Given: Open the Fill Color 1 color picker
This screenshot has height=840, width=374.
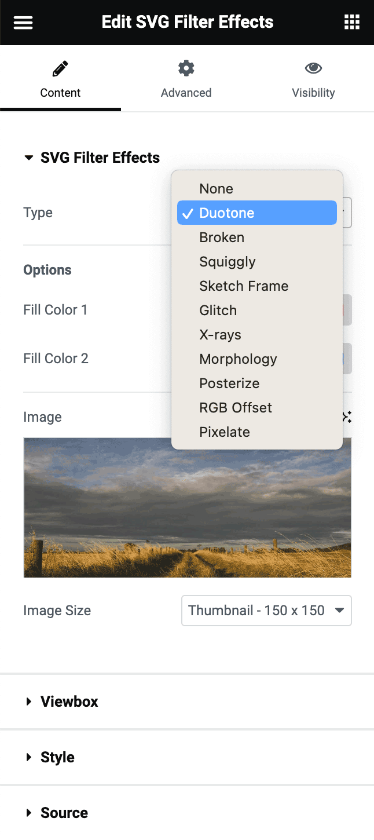Looking at the screenshot, I should (x=344, y=310).
